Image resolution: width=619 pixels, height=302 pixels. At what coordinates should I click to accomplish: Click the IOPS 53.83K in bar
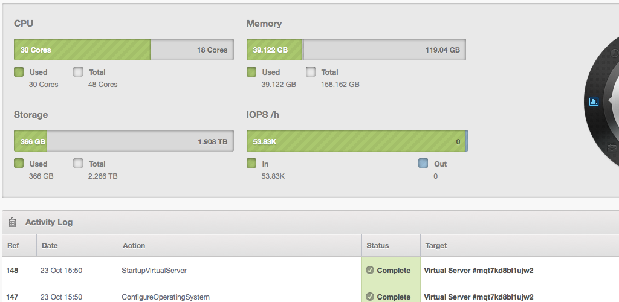[356, 141]
